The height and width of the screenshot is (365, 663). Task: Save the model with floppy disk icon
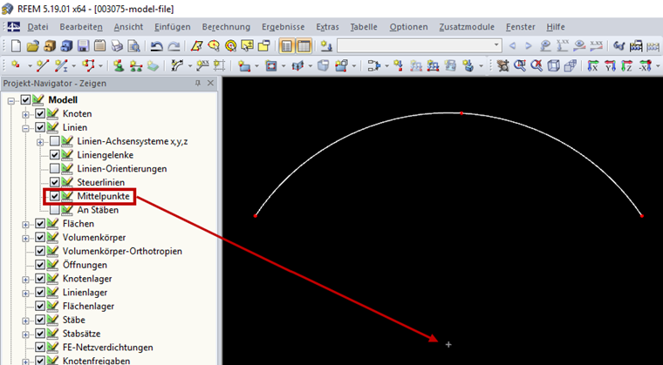point(83,45)
